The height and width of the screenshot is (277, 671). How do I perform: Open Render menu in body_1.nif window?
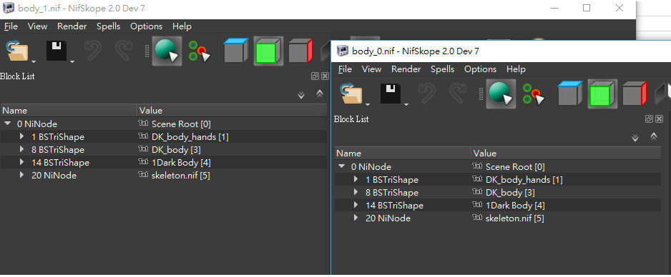coord(72,26)
